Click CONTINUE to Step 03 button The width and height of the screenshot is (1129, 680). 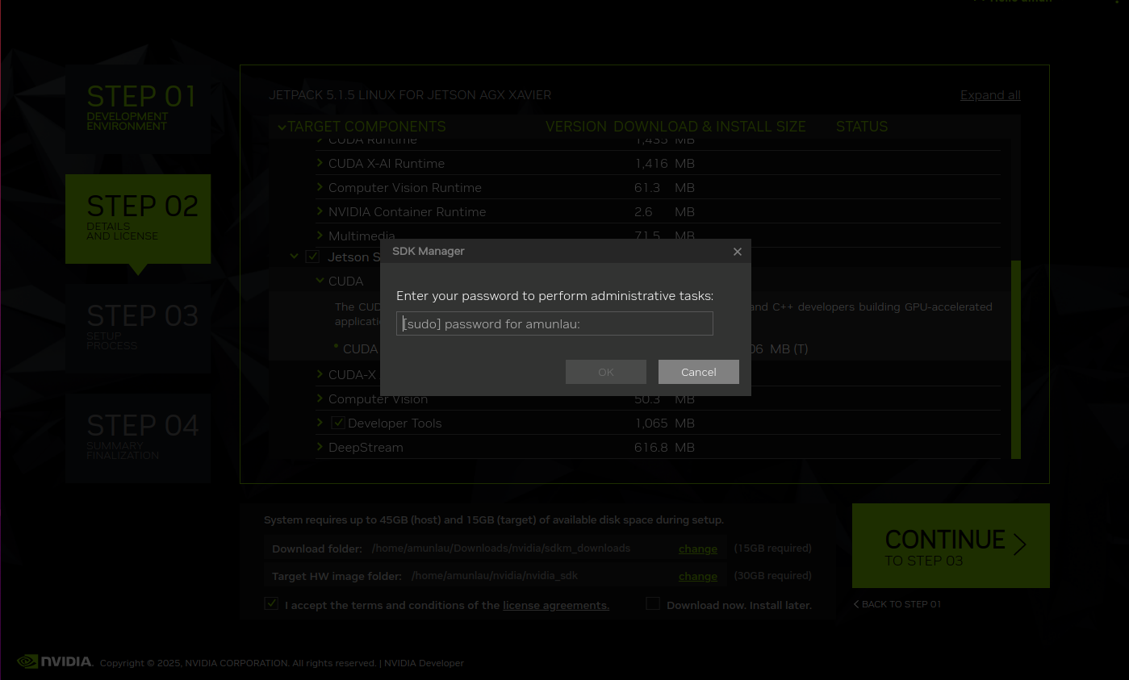pos(951,546)
